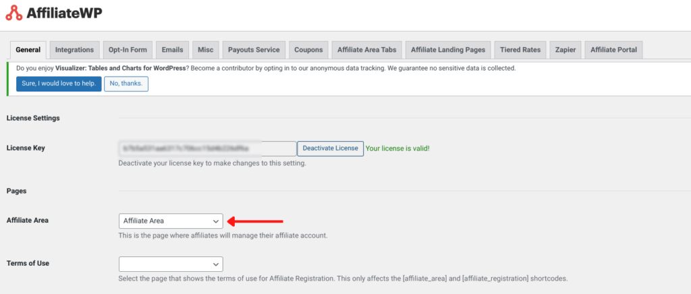Screen dimensions: 691x294
Task: Open the Affiliate Area page dropdown
Action: click(x=171, y=221)
